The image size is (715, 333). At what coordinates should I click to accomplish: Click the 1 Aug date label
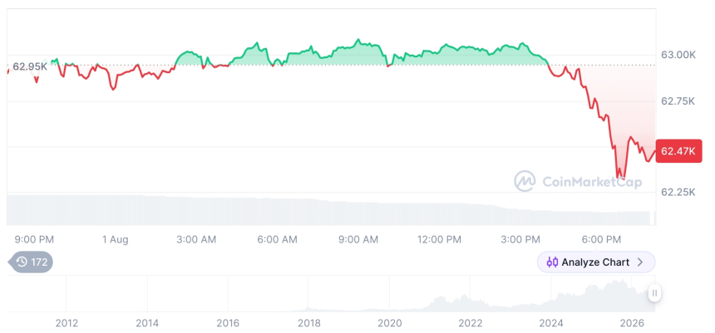point(116,239)
